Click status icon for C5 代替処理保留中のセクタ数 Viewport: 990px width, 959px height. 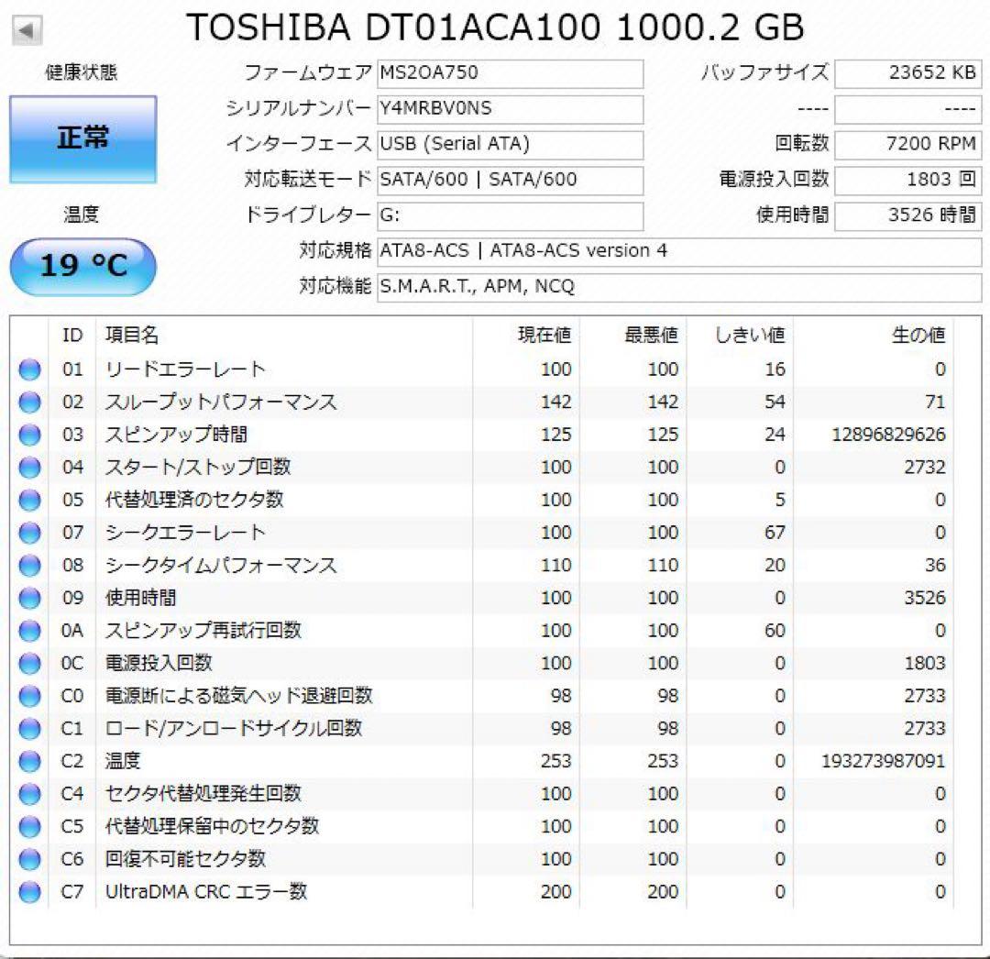click(x=29, y=826)
